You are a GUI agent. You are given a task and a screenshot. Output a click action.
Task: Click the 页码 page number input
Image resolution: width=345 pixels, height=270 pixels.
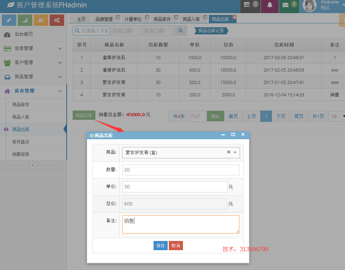[x=197, y=116]
